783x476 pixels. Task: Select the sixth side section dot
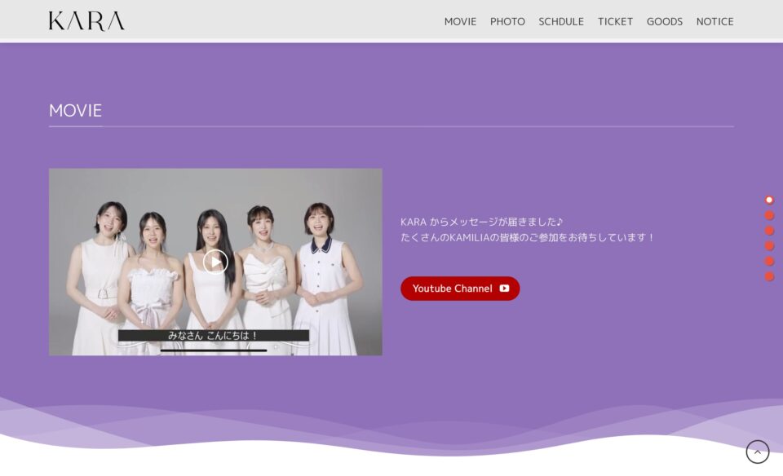[x=769, y=276]
